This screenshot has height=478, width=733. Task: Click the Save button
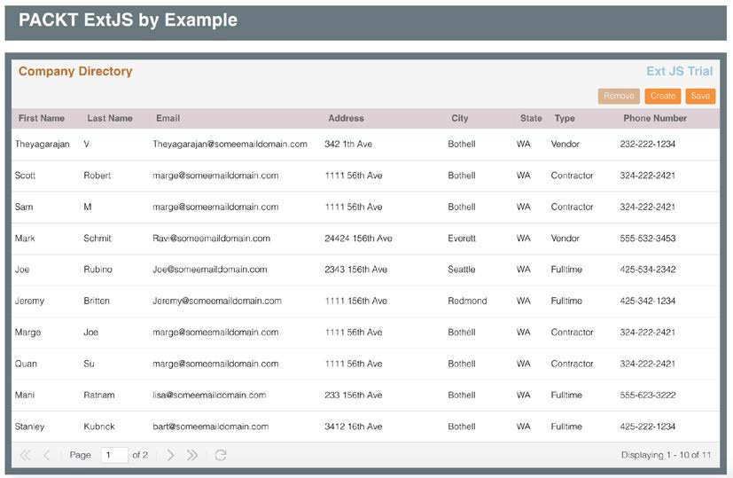coord(700,96)
